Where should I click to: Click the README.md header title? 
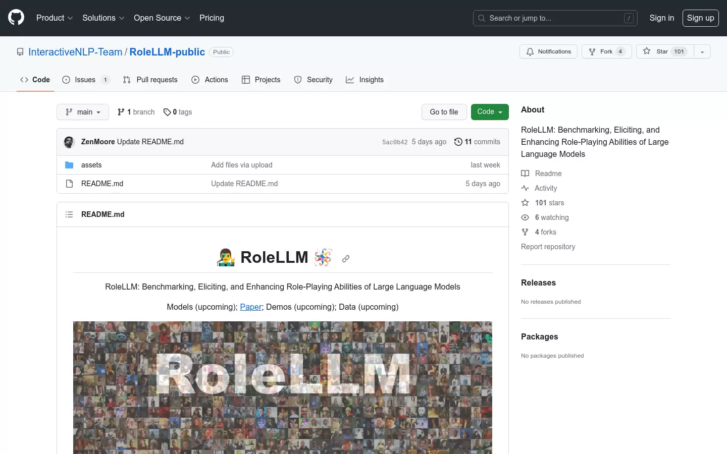click(102, 214)
